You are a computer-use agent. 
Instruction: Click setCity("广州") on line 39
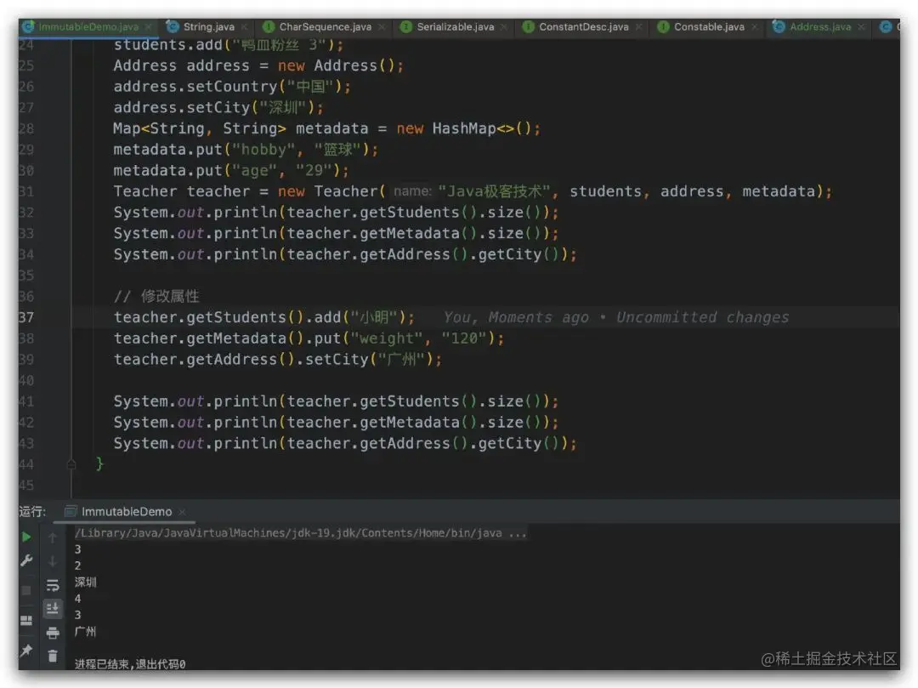(x=369, y=360)
